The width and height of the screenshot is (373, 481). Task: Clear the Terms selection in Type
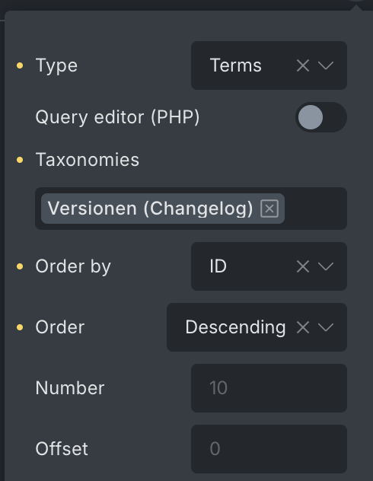pyautogui.click(x=303, y=65)
